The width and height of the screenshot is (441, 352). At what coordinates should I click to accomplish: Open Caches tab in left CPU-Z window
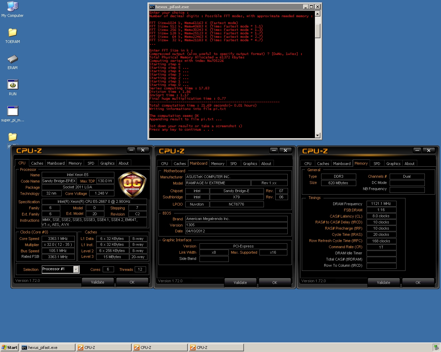37,163
